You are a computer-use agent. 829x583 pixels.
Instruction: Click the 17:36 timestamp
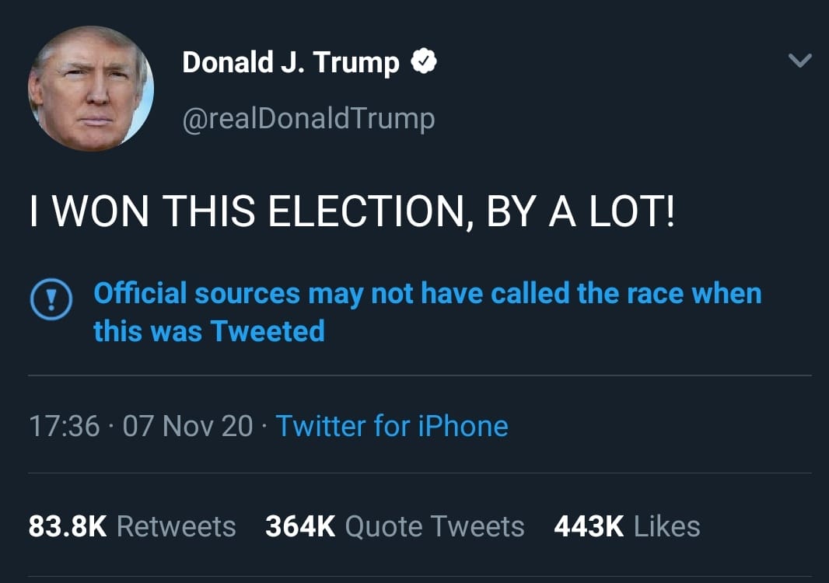click(64, 426)
